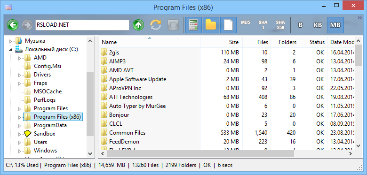Click the tree panel scroll up arrow

[90, 41]
